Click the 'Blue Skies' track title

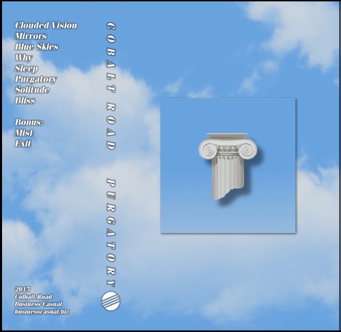37,46
